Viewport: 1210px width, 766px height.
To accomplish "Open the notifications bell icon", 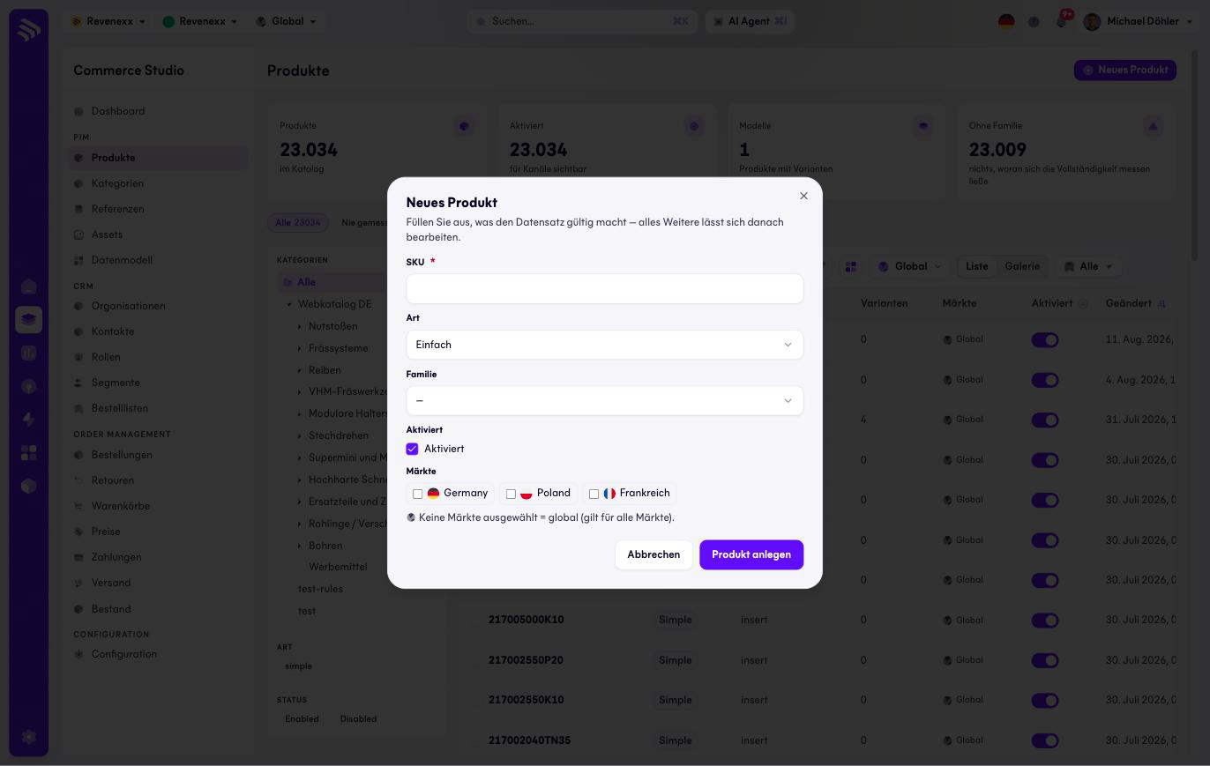I will (x=1062, y=21).
